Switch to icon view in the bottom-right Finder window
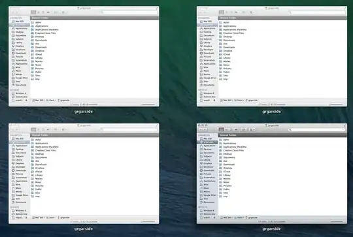The height and width of the screenshot is (237, 353). tap(222, 129)
